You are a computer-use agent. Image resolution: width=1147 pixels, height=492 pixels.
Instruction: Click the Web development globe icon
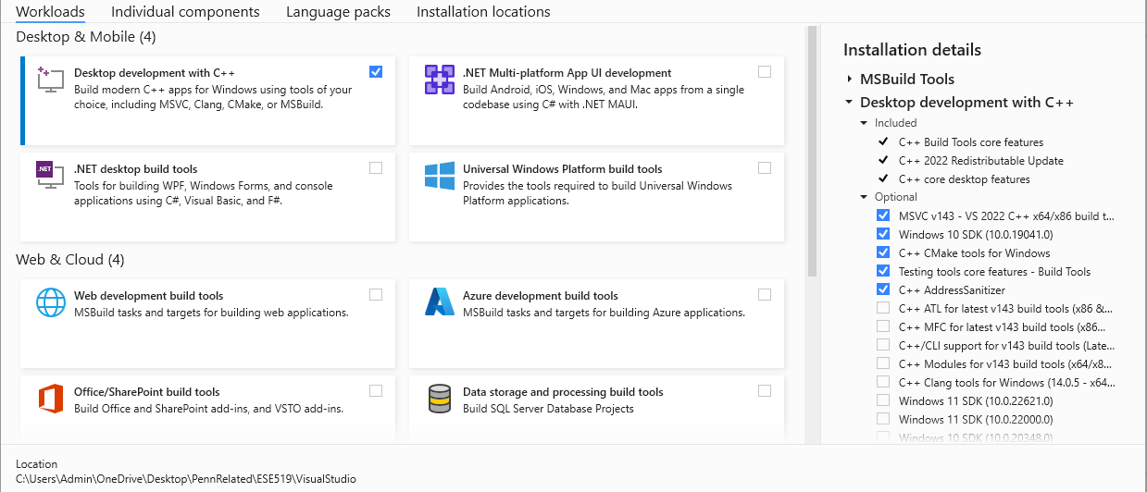click(49, 302)
